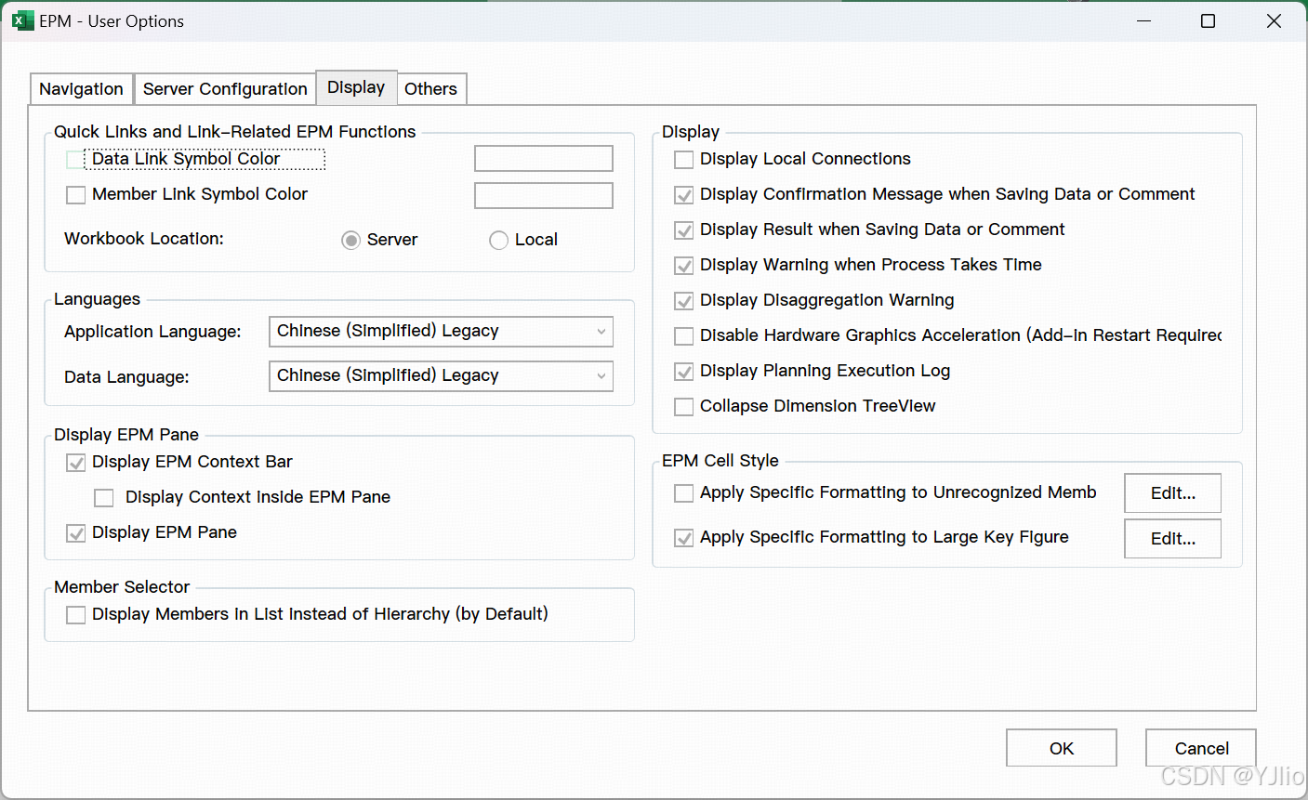Toggle Display Confirmation Message when Saving checkbox
This screenshot has width=1308, height=800.
(x=683, y=195)
